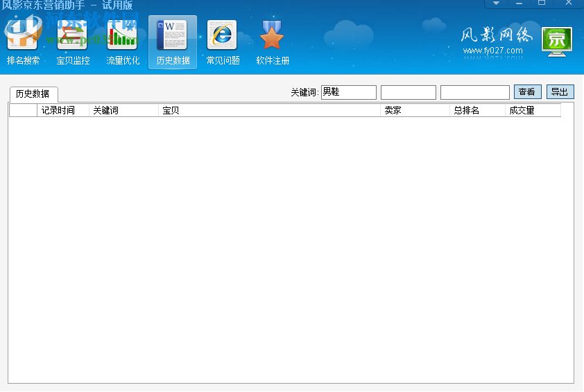This screenshot has height=392, width=584.
Task: Sort by the 关键词 column header
Action: point(123,110)
